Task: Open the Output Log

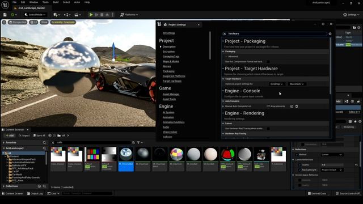Action: click(x=35, y=194)
